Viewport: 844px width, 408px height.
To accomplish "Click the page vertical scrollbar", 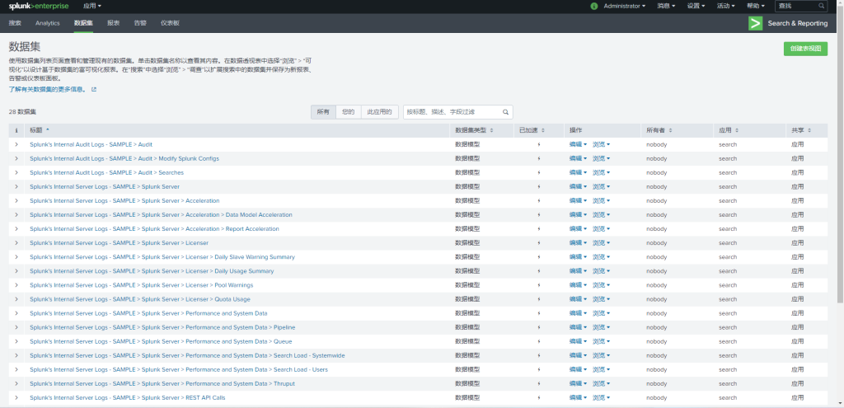I will [x=841, y=156].
